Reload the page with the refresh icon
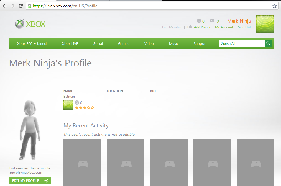281x186 pixels. click(21, 6)
